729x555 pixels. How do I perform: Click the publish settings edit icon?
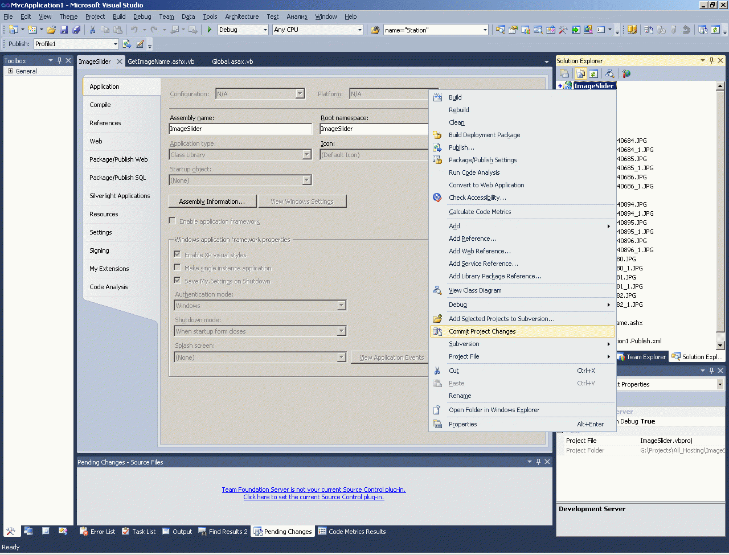(x=140, y=44)
